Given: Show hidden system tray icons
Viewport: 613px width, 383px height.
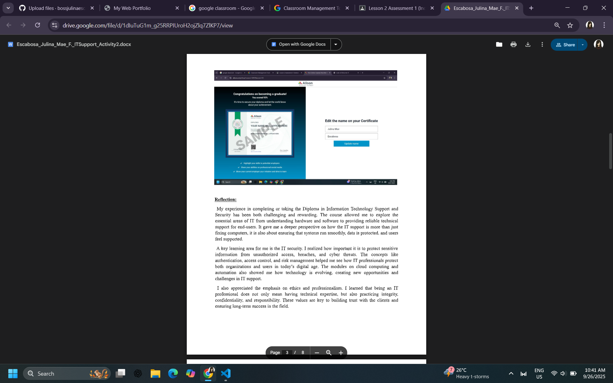Looking at the screenshot, I should (x=511, y=373).
